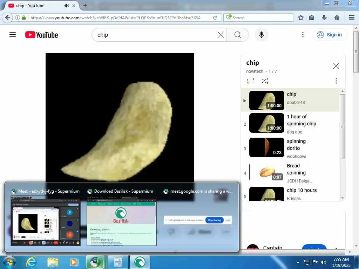
Task: Open Windows Start button
Action: 9,262
